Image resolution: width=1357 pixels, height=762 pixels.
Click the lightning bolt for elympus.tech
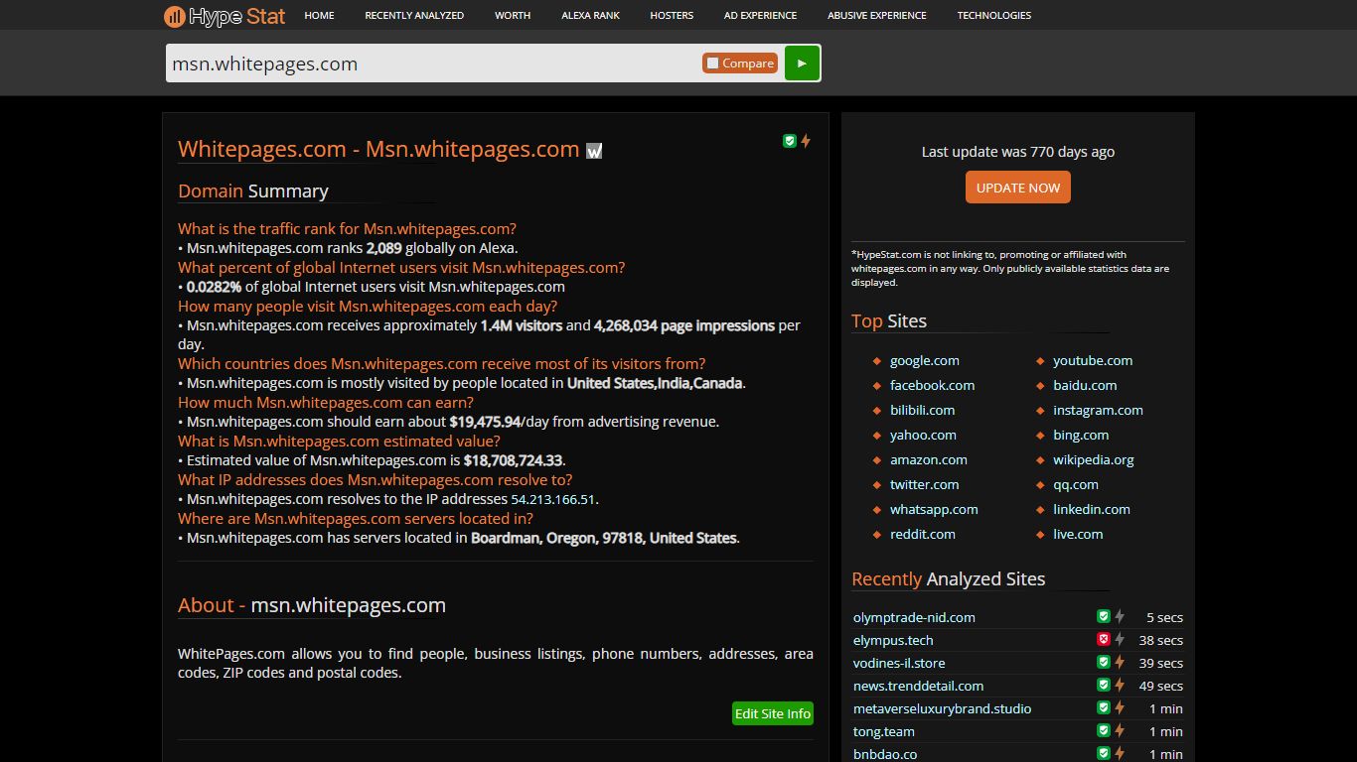click(1120, 639)
